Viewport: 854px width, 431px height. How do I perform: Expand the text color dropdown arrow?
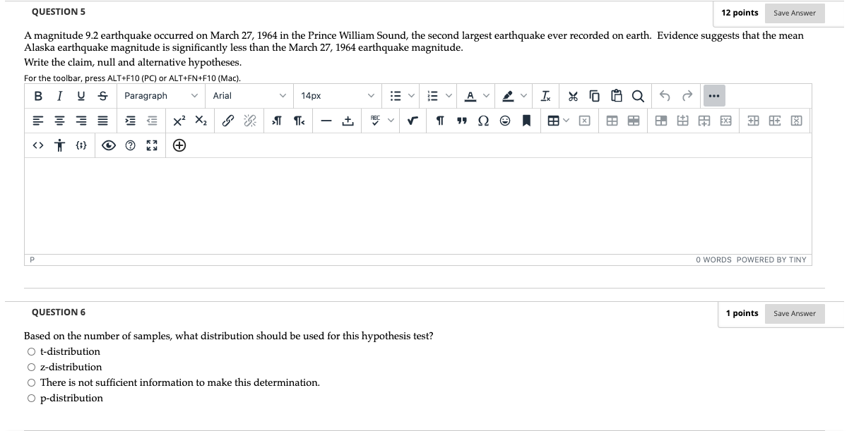pos(486,96)
